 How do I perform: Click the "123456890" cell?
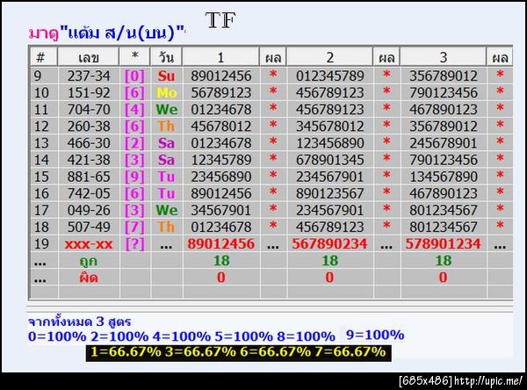pos(330,143)
